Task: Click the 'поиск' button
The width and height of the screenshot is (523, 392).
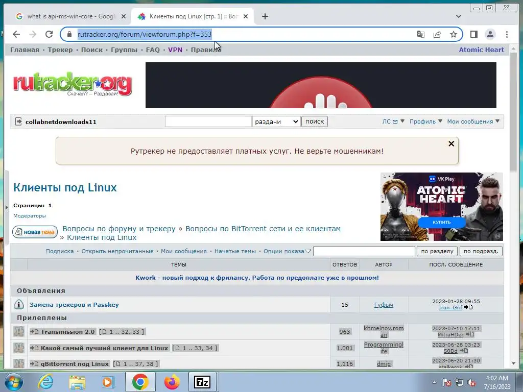Action: pos(315,121)
